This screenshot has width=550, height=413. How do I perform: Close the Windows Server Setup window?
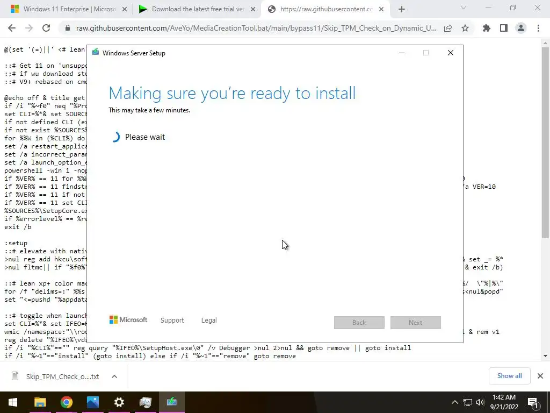pyautogui.click(x=451, y=53)
